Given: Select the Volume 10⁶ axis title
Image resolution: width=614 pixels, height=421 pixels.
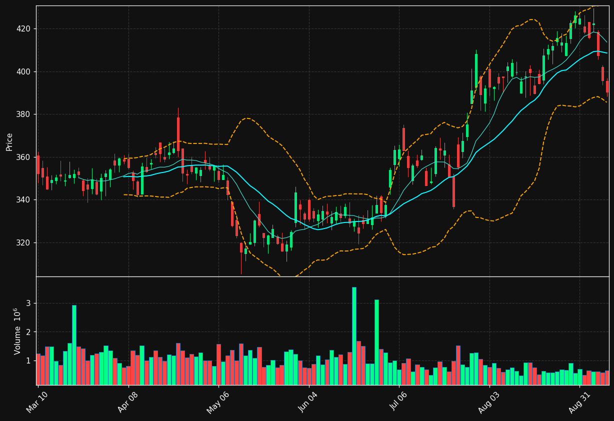Looking at the screenshot, I should 16,331.
